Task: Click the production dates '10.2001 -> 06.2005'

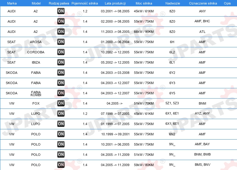Action: coord(115,144)
